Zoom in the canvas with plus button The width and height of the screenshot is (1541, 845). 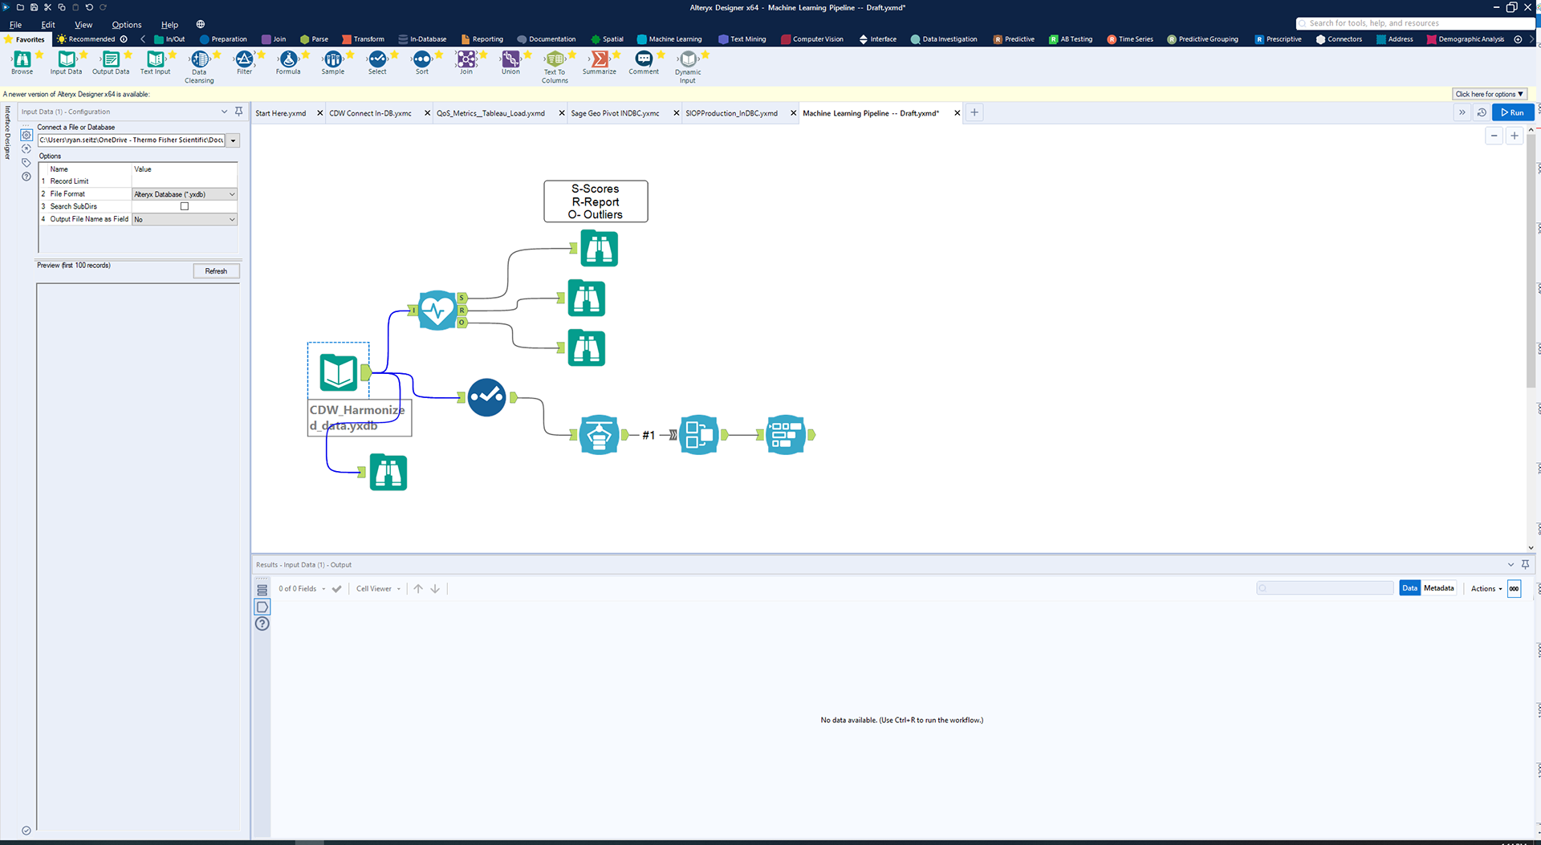(1515, 136)
